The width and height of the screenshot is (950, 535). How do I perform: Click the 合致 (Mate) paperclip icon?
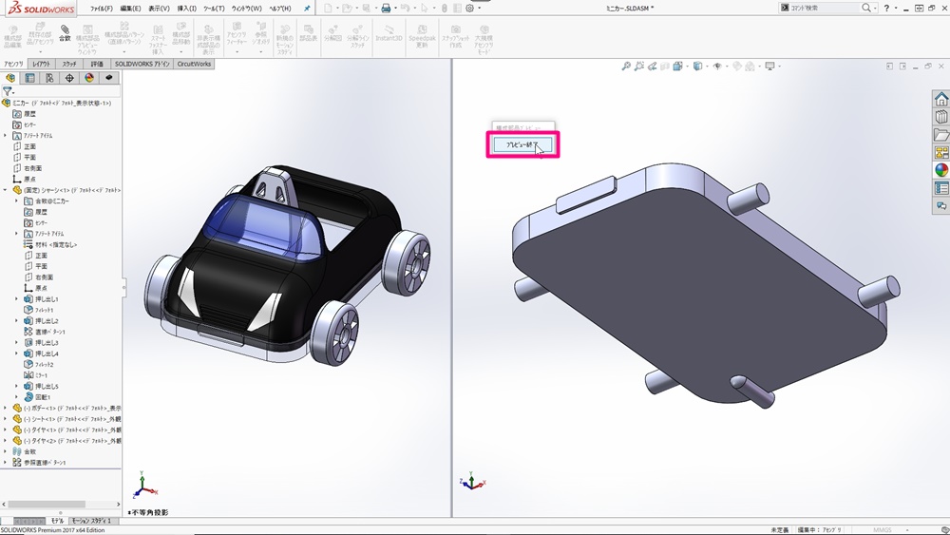click(x=65, y=30)
